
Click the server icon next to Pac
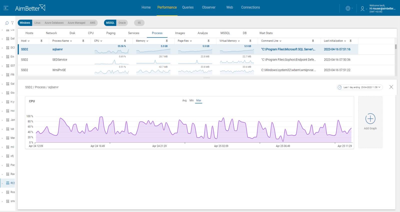[8, 165]
